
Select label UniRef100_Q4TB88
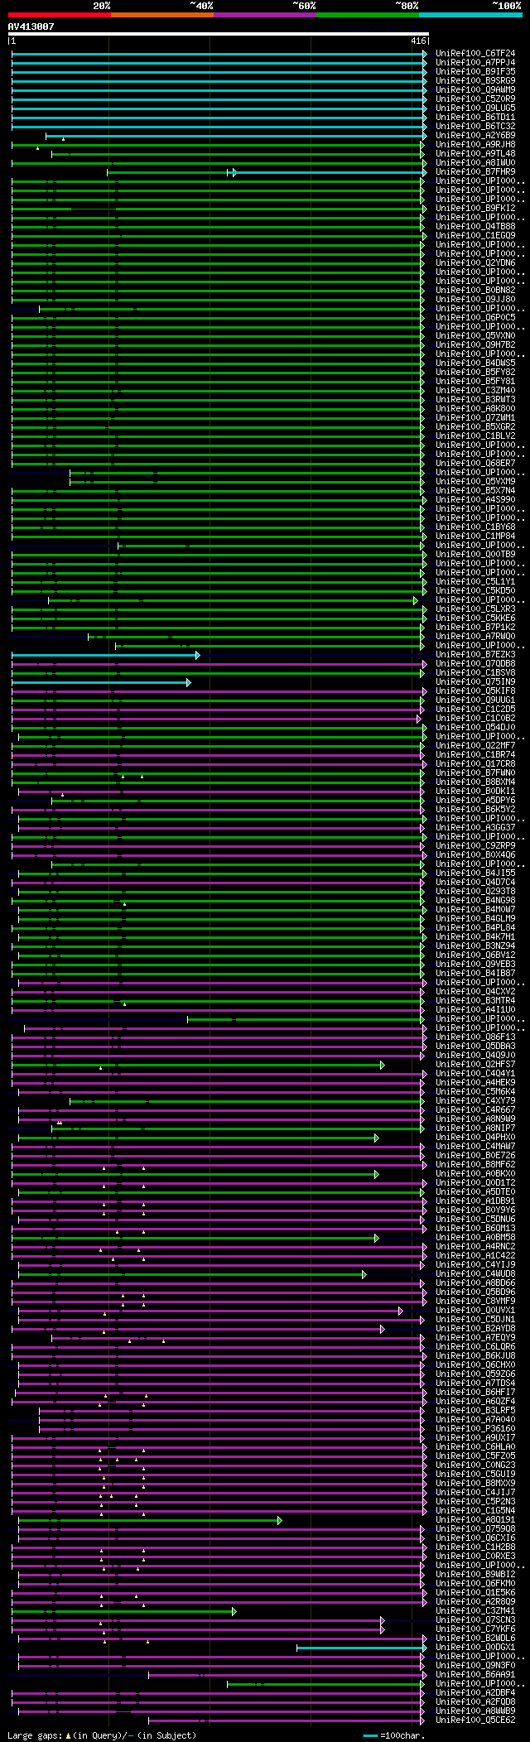475,227
